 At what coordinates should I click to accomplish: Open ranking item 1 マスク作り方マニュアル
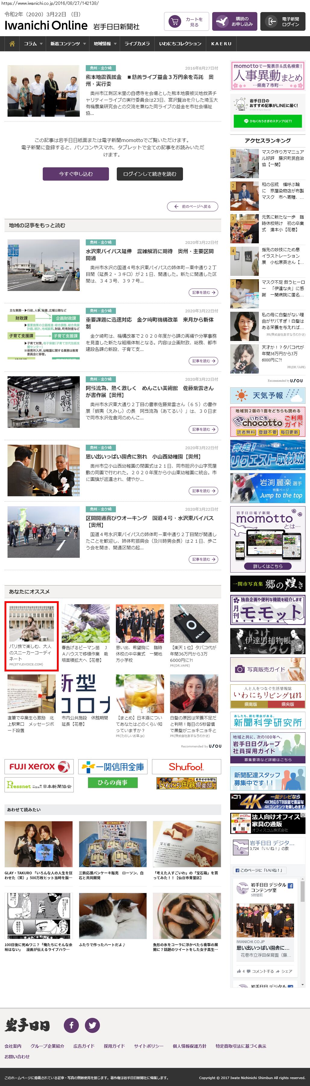268,163
